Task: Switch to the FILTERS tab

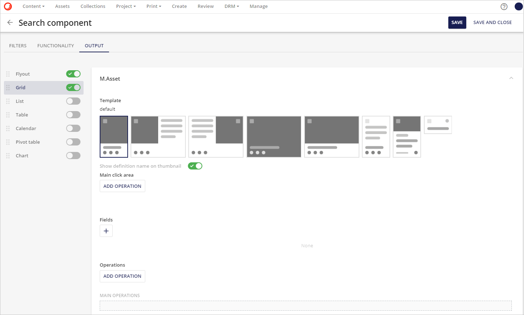Action: coord(18,46)
